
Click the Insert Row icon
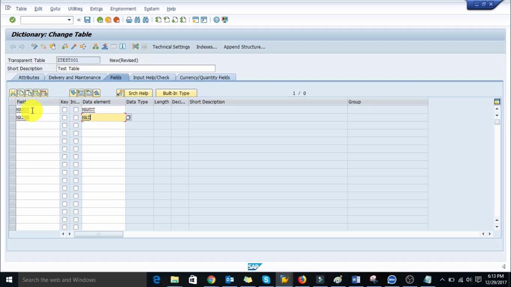point(36,93)
